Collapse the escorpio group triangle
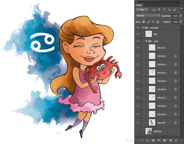 pyautogui.click(x=143, y=28)
